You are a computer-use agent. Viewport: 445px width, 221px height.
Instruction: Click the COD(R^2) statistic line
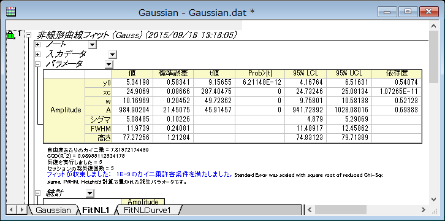coord(86,156)
